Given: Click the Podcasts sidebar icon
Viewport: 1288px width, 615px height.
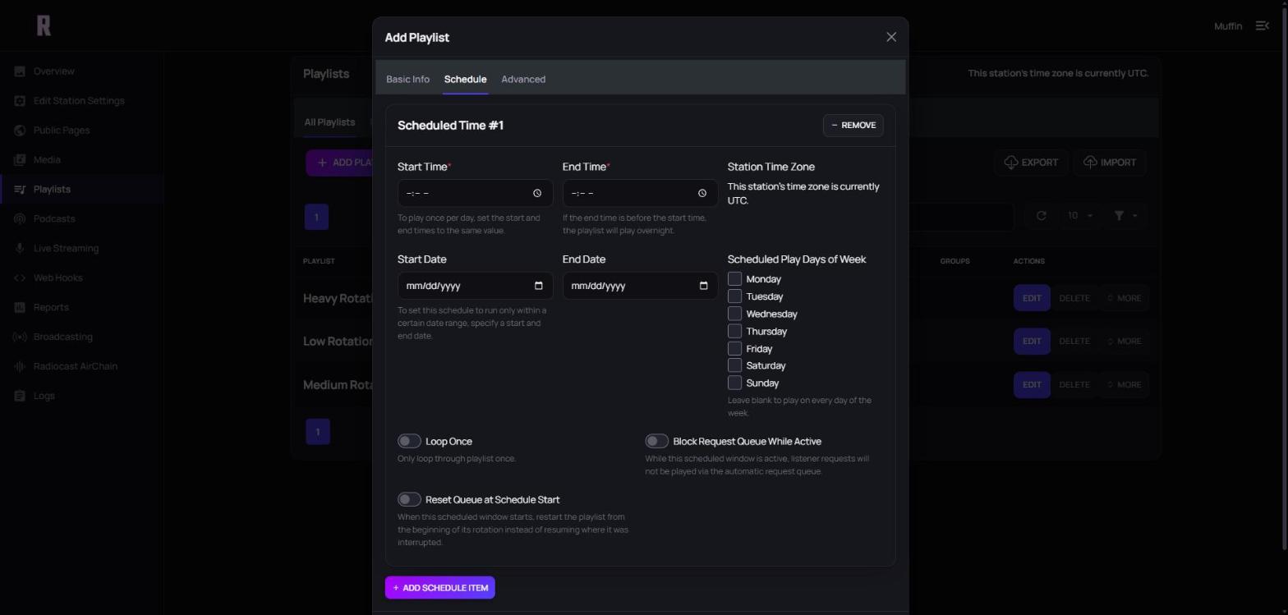Looking at the screenshot, I should pos(20,219).
